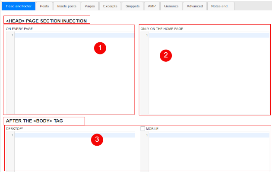272x172 pixels.
Task: Click the DESKTOP* label
Action: pos(14,129)
